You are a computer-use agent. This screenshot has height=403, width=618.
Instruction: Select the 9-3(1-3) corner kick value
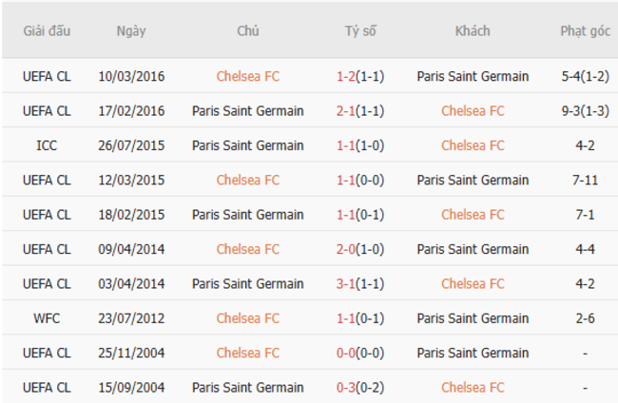pos(585,110)
